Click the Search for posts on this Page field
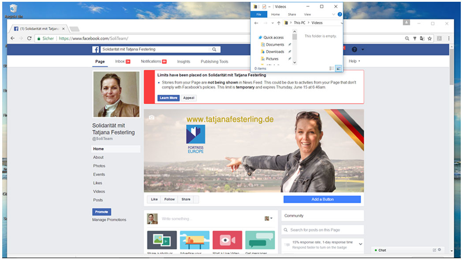The height and width of the screenshot is (260, 463). 322,230
